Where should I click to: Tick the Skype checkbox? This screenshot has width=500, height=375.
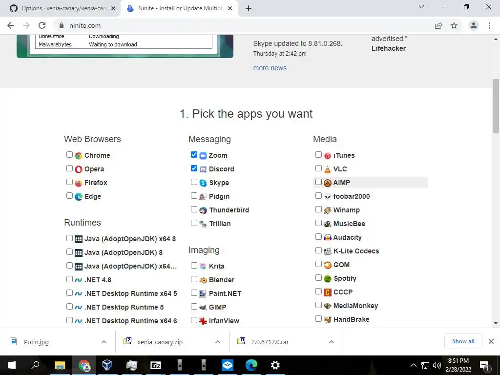[x=194, y=182]
